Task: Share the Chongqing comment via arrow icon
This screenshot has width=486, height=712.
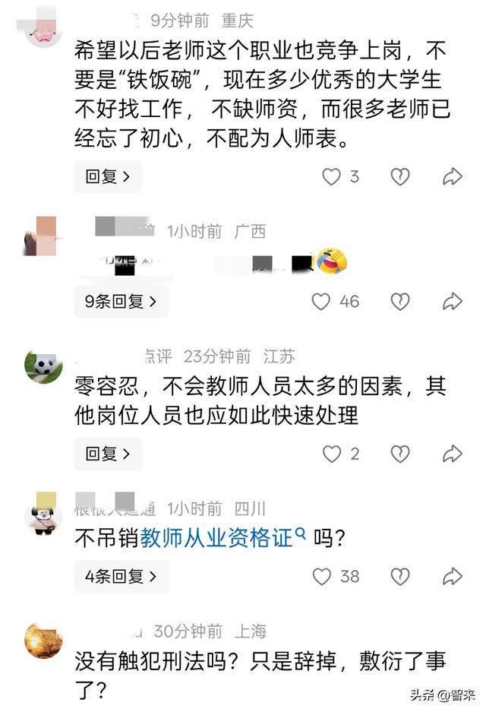Action: point(453,176)
